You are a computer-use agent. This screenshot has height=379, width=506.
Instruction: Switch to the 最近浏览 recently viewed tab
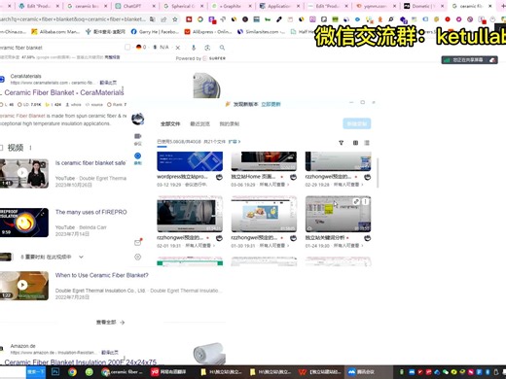pyautogui.click(x=199, y=123)
